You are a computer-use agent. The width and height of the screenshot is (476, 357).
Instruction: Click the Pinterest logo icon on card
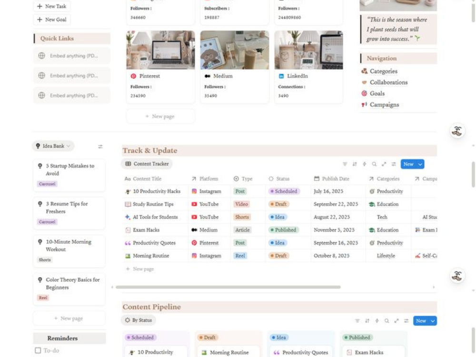point(133,76)
